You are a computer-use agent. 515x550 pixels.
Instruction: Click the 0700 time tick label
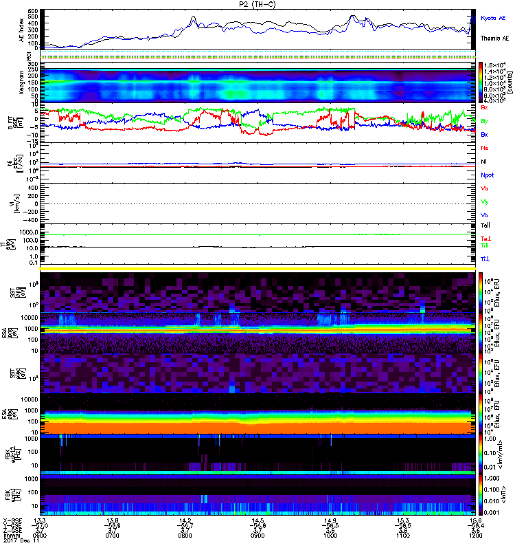tap(112, 536)
